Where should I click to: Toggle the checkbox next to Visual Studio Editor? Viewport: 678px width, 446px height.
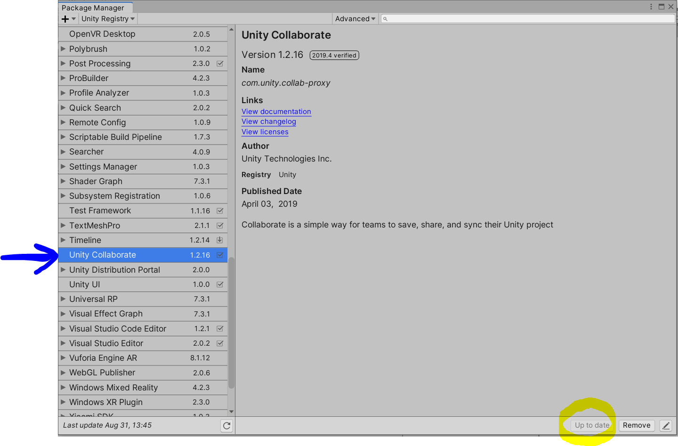[219, 343]
